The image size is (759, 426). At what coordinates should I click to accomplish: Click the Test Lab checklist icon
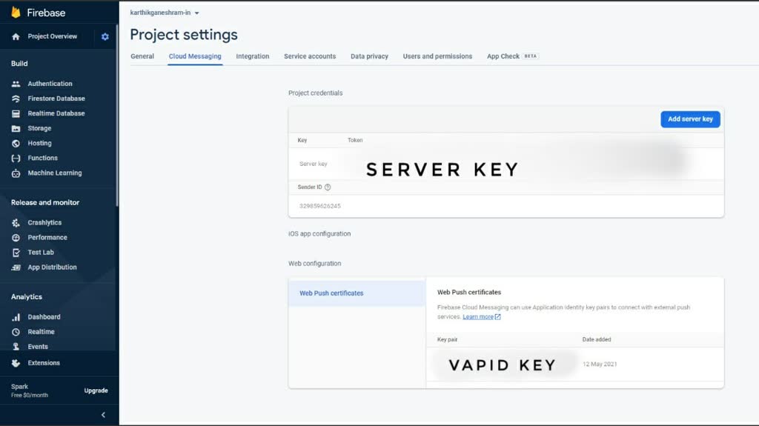click(16, 253)
